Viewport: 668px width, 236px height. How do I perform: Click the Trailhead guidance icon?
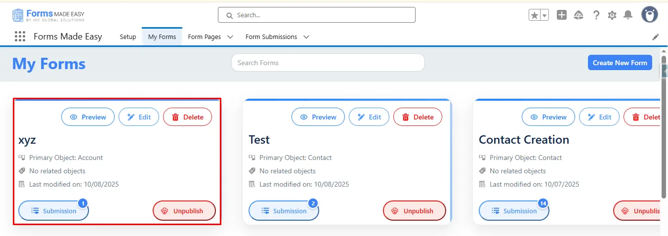click(579, 15)
